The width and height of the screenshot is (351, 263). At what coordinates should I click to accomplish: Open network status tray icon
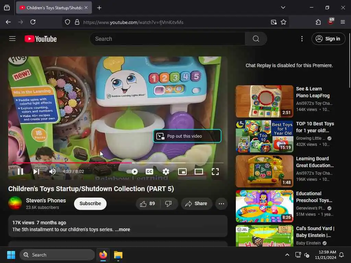298,255
